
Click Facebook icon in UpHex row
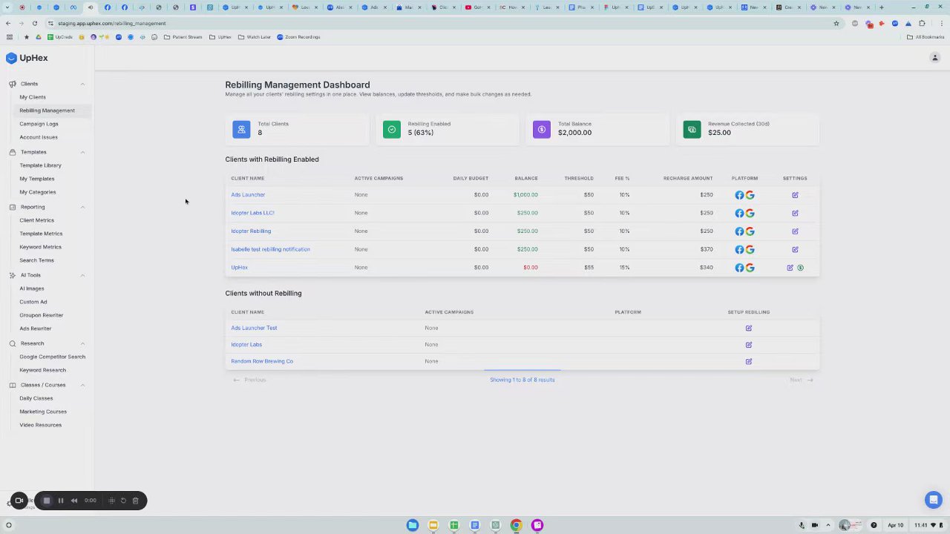click(x=739, y=268)
